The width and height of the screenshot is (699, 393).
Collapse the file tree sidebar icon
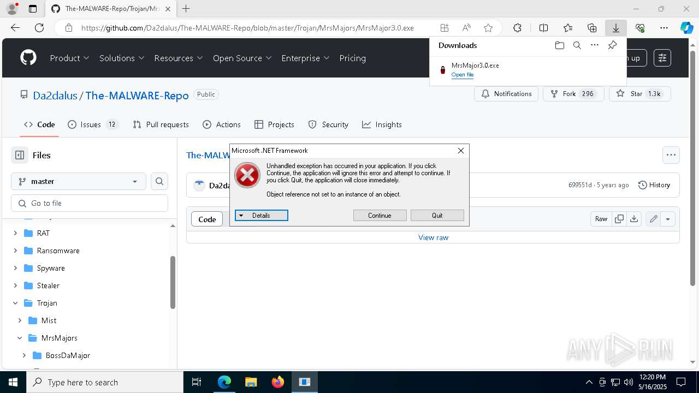point(20,155)
